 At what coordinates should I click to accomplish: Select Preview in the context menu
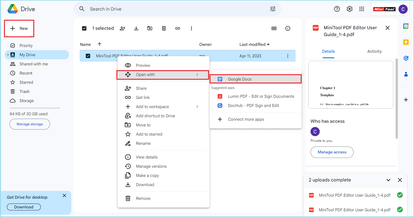pos(163,65)
